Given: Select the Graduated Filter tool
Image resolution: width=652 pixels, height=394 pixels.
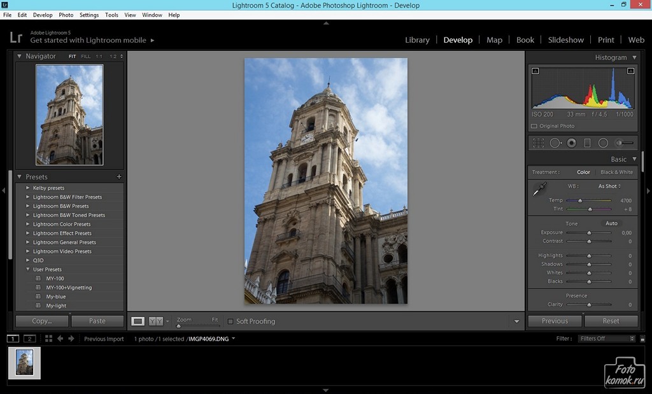Looking at the screenshot, I should (587, 143).
